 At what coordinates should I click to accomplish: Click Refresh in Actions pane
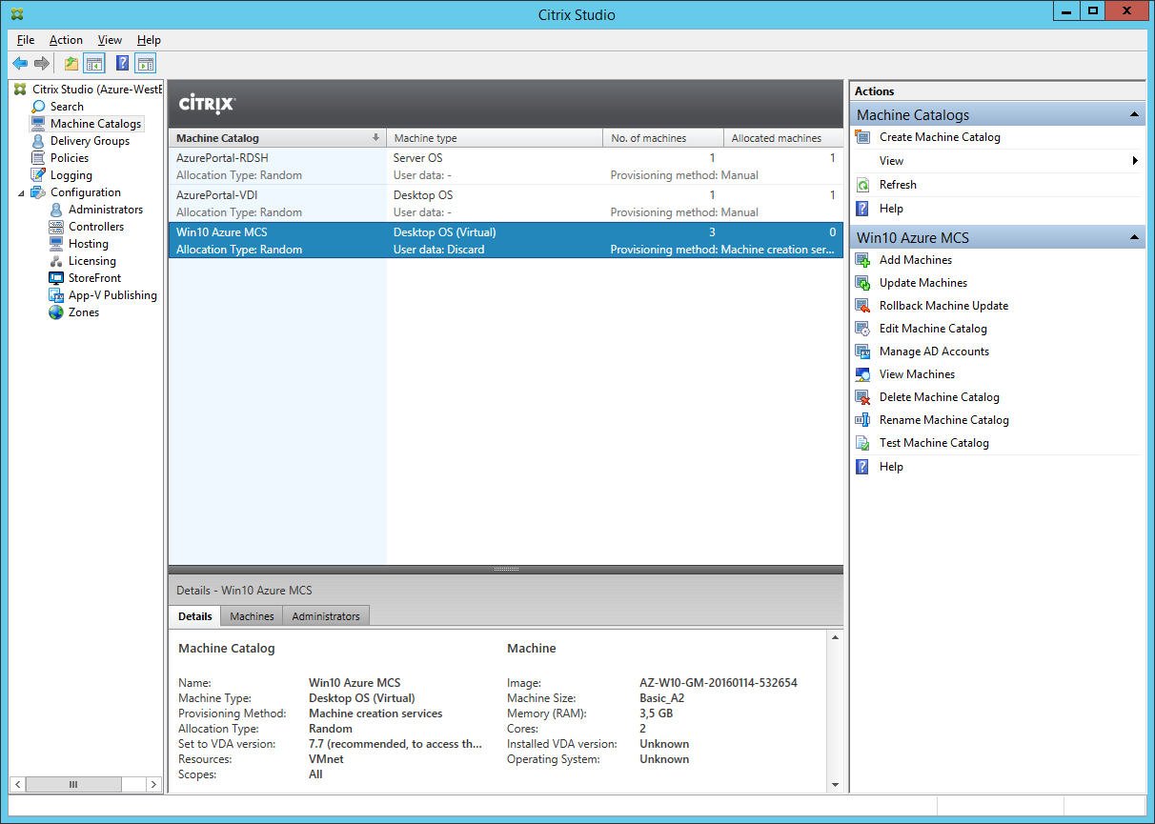(898, 185)
